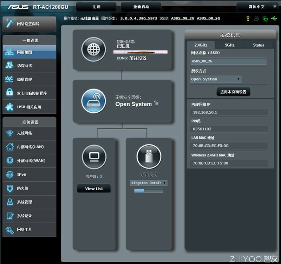Click the 已联机 internet status link
Image resolution: width=281 pixels, height=264 pixels.
pyautogui.click(x=123, y=46)
